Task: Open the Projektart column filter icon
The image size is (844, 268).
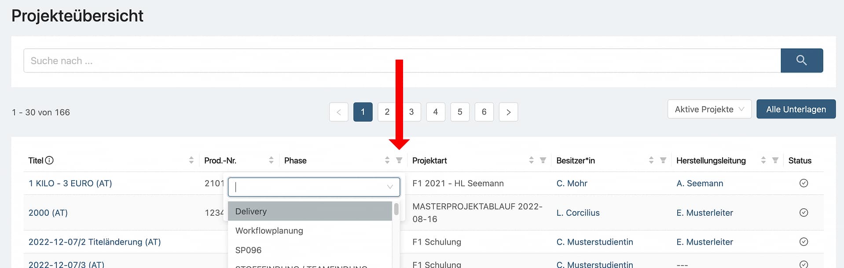Action: point(543,160)
